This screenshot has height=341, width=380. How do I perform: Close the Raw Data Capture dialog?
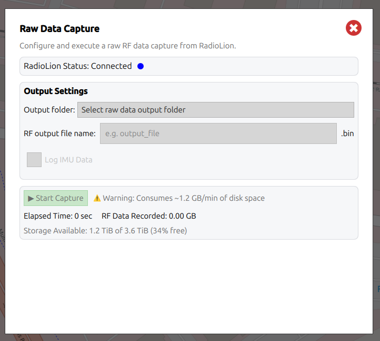point(353,28)
